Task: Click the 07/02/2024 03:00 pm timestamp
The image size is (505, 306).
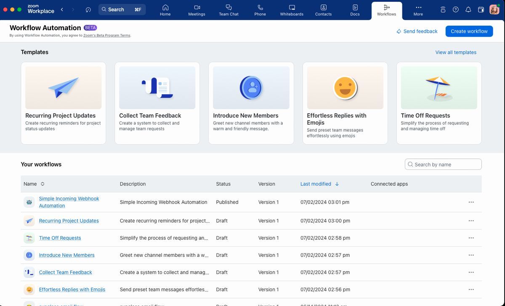Action: coord(325,221)
